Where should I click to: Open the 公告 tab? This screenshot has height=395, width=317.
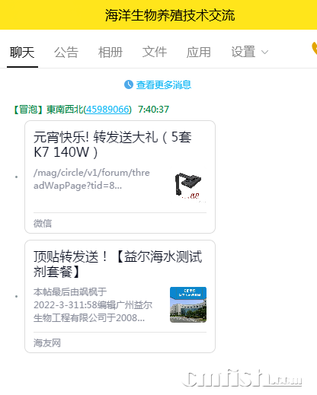[x=66, y=53]
